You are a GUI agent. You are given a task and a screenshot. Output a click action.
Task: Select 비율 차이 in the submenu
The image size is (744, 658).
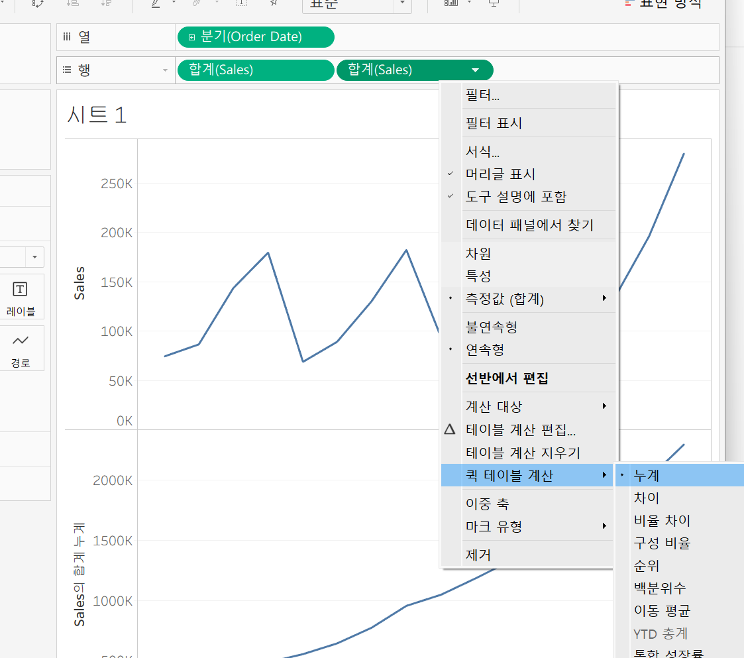(x=680, y=520)
